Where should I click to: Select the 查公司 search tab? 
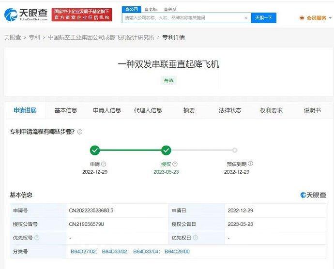132,9
